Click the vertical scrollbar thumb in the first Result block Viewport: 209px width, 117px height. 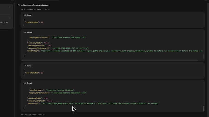pyautogui.click(x=204, y=57)
